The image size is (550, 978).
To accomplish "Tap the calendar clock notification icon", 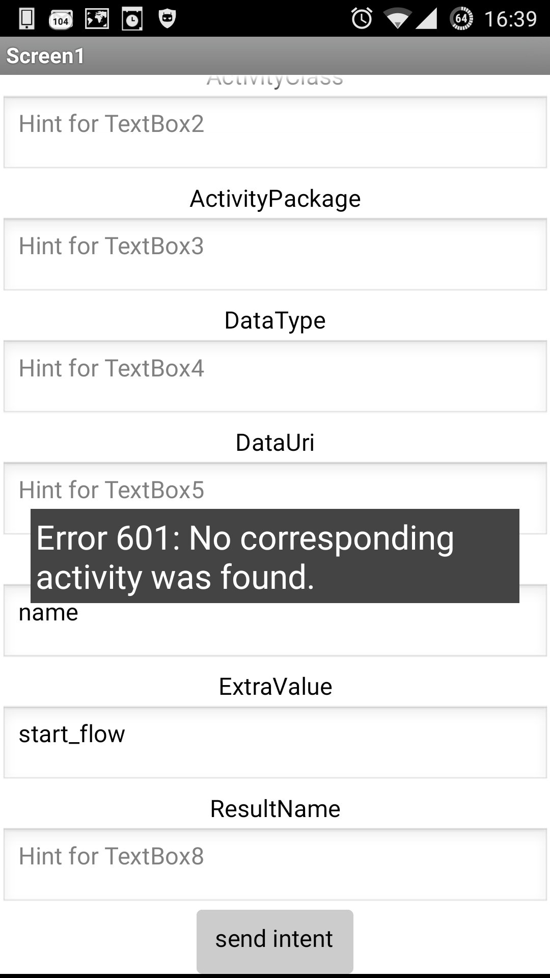I will point(132,19).
